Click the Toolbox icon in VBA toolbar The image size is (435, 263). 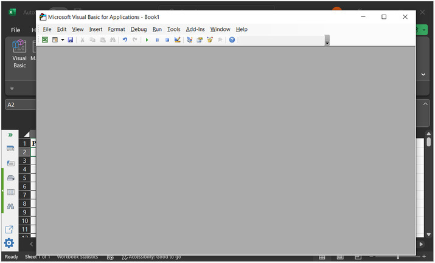pos(220,40)
